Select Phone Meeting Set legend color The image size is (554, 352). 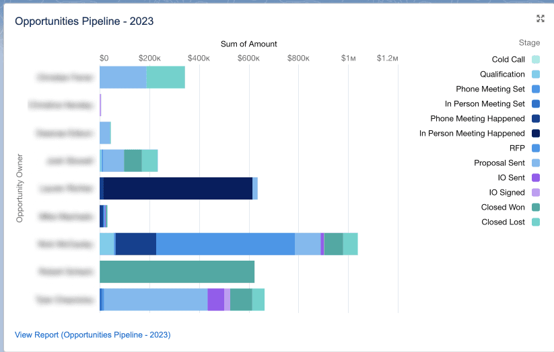[x=536, y=89]
